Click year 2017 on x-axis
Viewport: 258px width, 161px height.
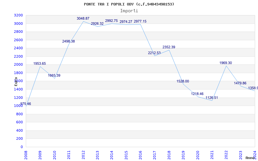pos(155,155)
